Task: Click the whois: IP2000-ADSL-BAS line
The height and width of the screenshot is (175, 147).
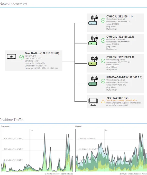Action: point(116,85)
